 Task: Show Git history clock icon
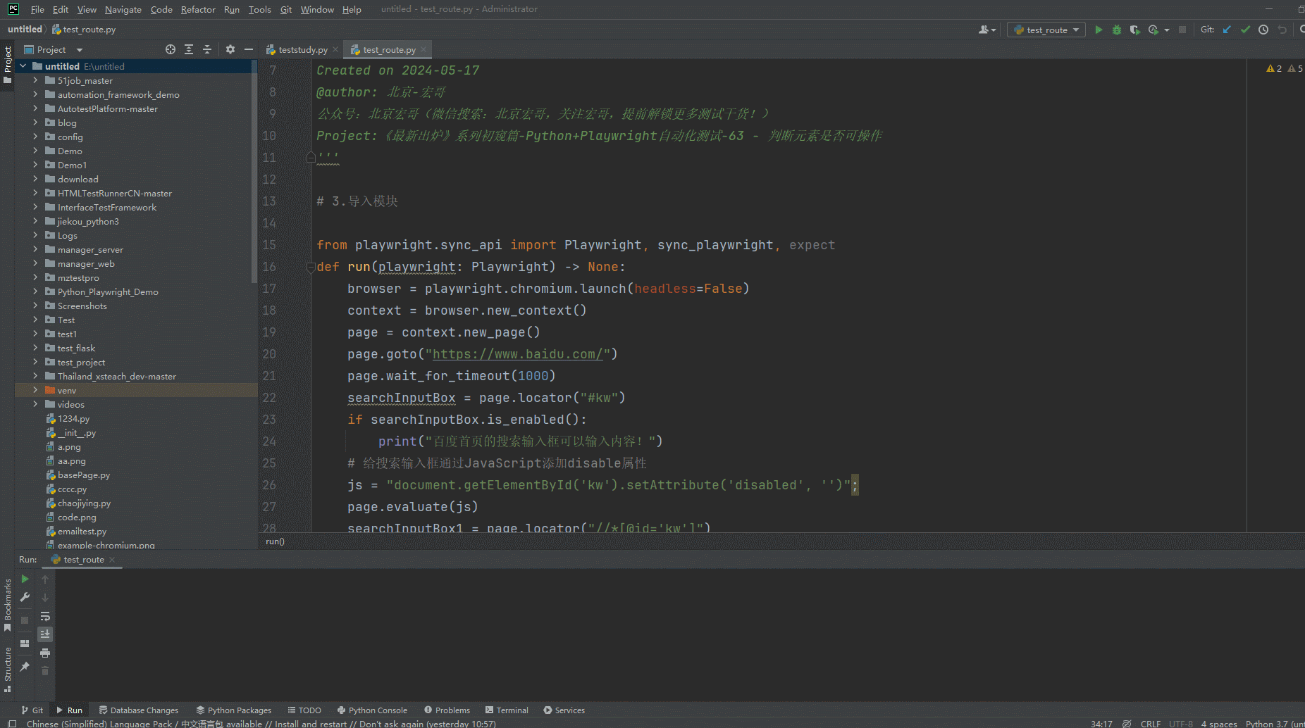pos(1263,30)
